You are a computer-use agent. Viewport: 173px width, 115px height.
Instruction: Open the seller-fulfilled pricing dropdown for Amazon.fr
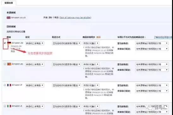pos(152,91)
